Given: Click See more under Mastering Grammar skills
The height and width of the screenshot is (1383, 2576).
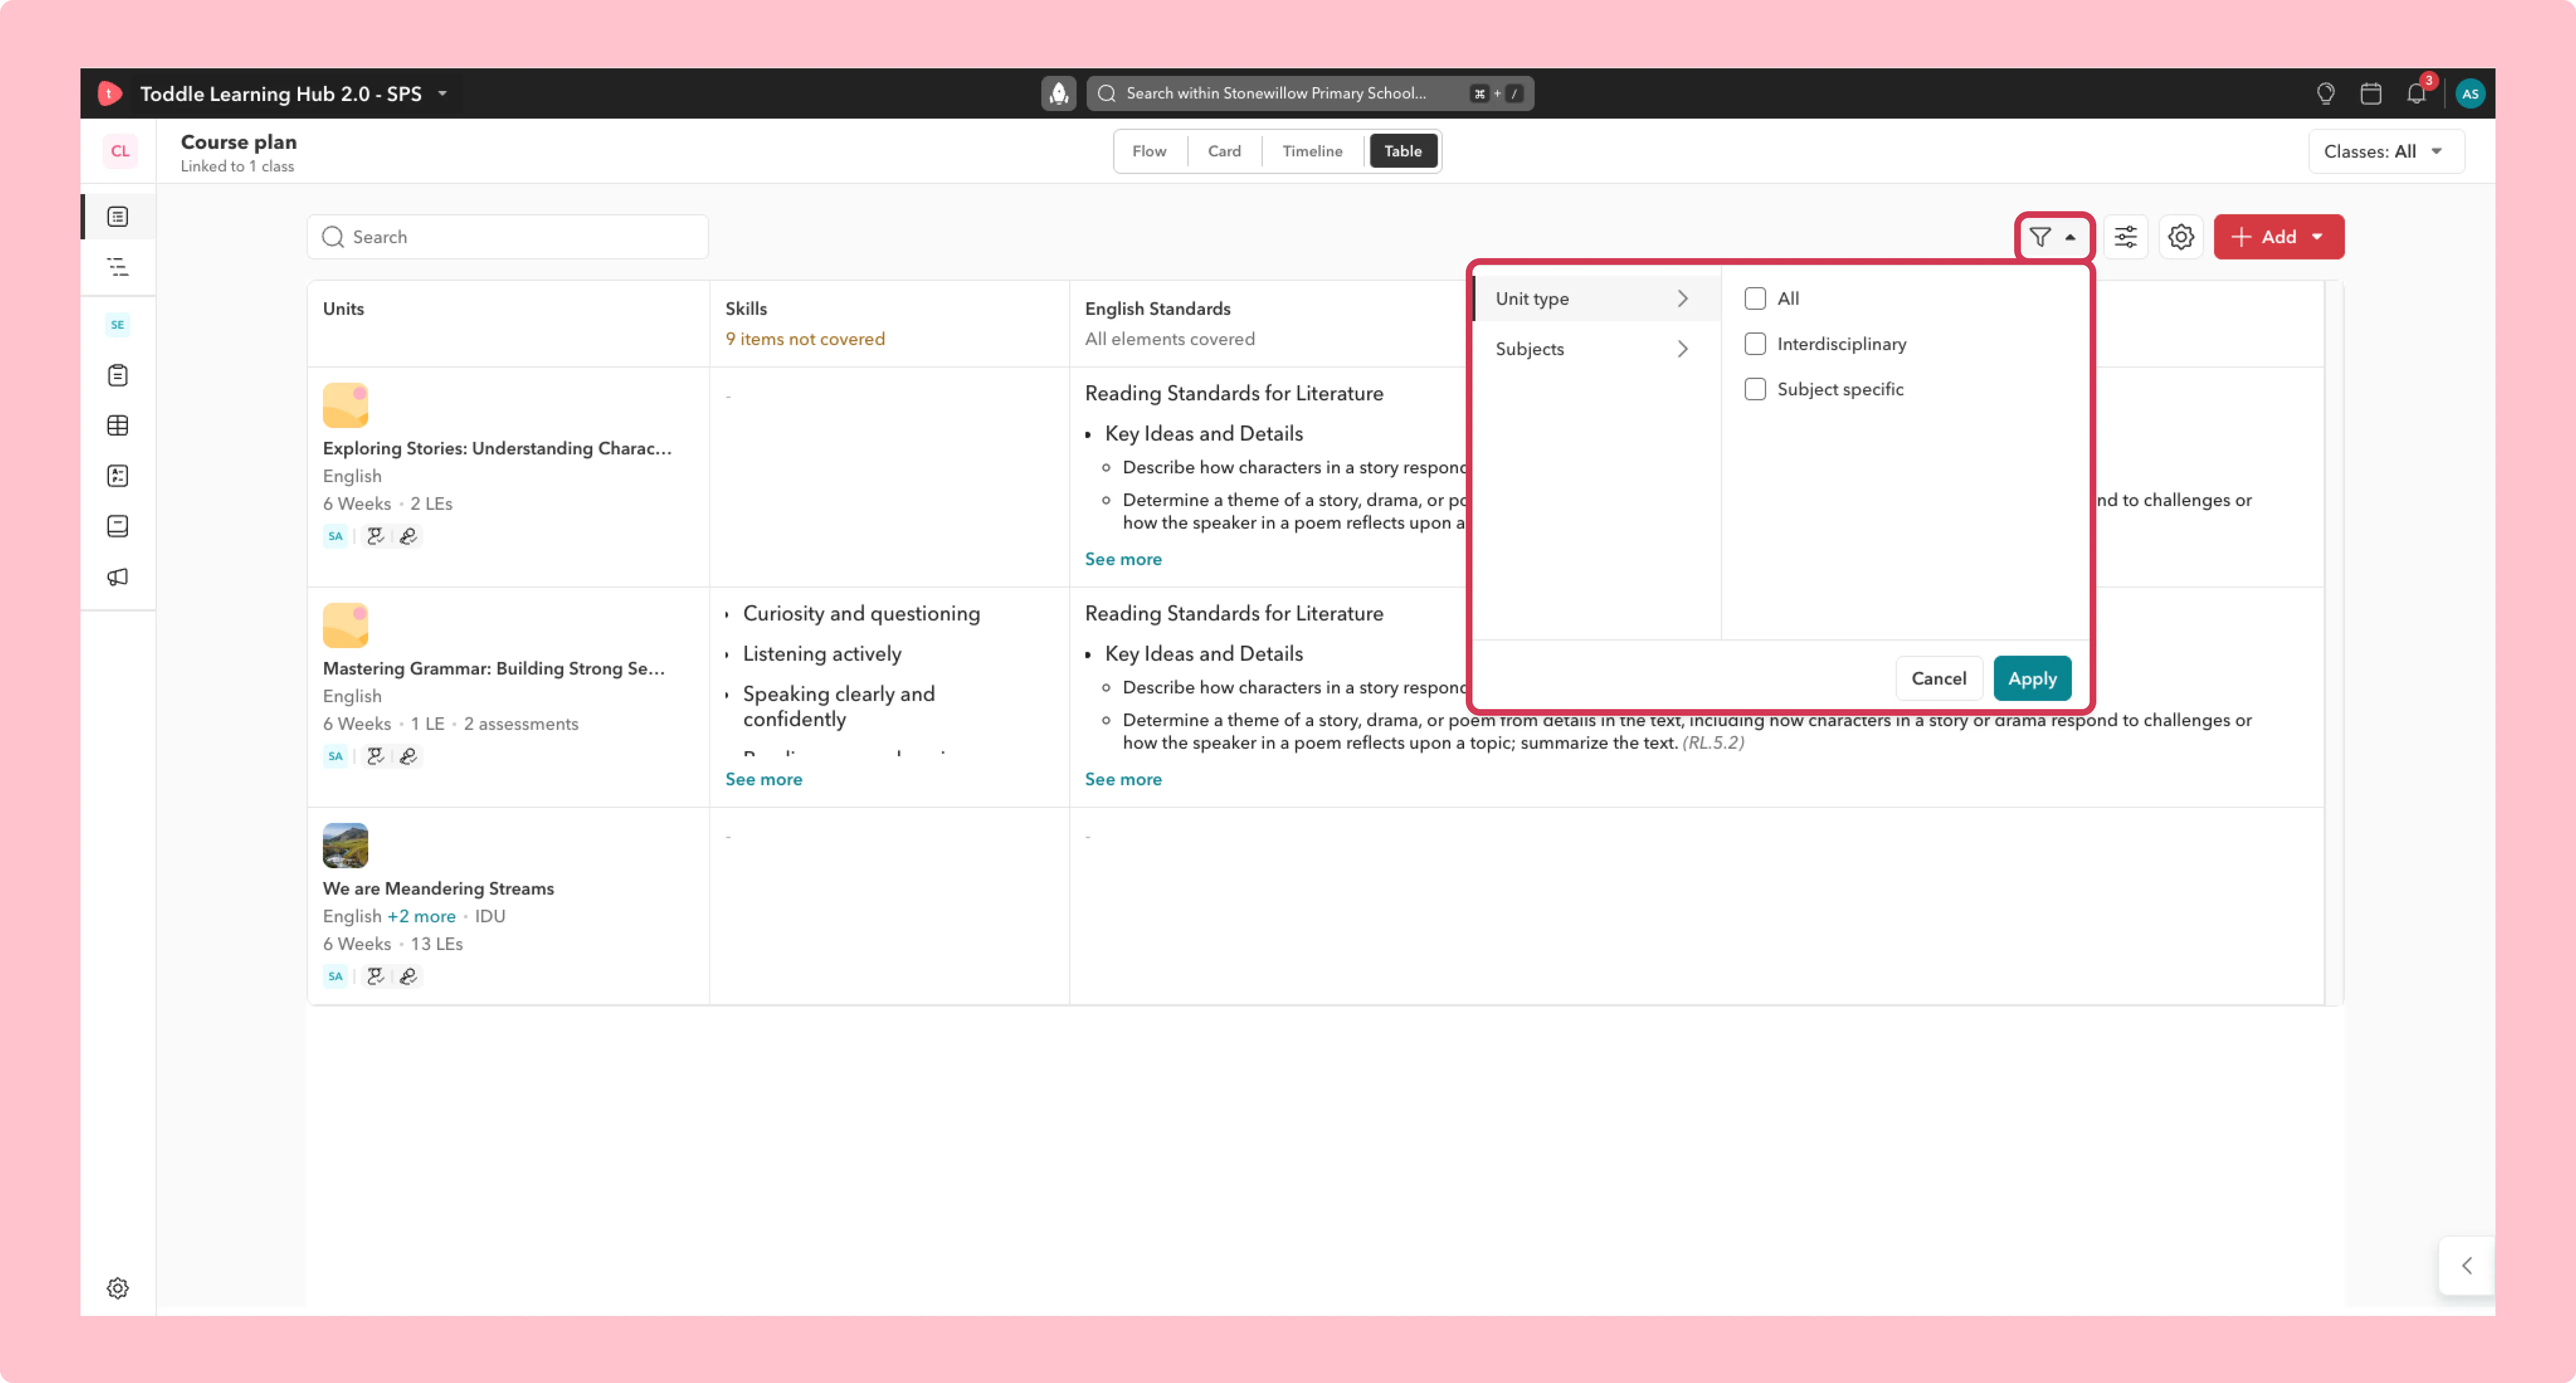Looking at the screenshot, I should (x=763, y=780).
